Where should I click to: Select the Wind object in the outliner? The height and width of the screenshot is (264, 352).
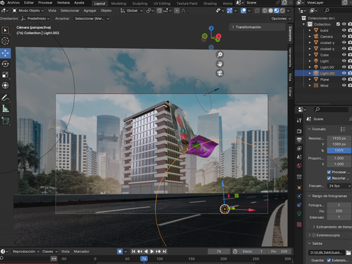click(x=324, y=86)
